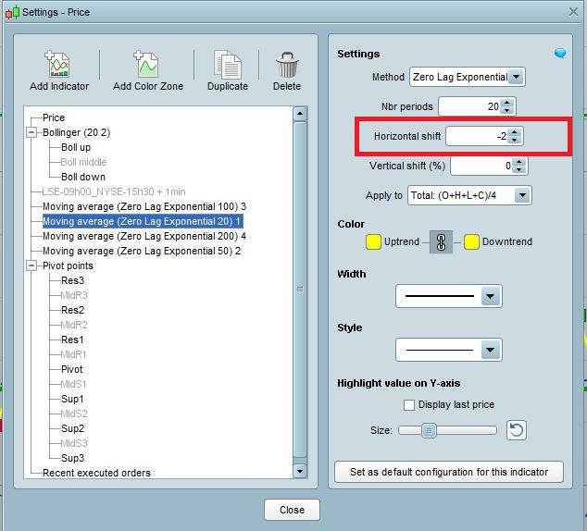Click the Add Color Zone icon
The width and height of the screenshot is (587, 531).
(146, 64)
